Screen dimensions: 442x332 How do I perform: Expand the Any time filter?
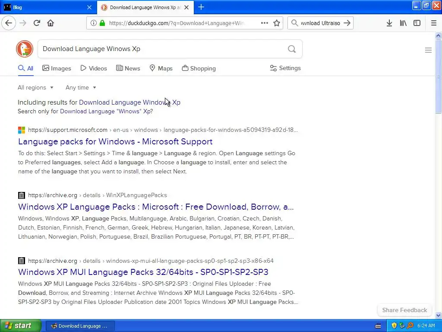pos(81,87)
